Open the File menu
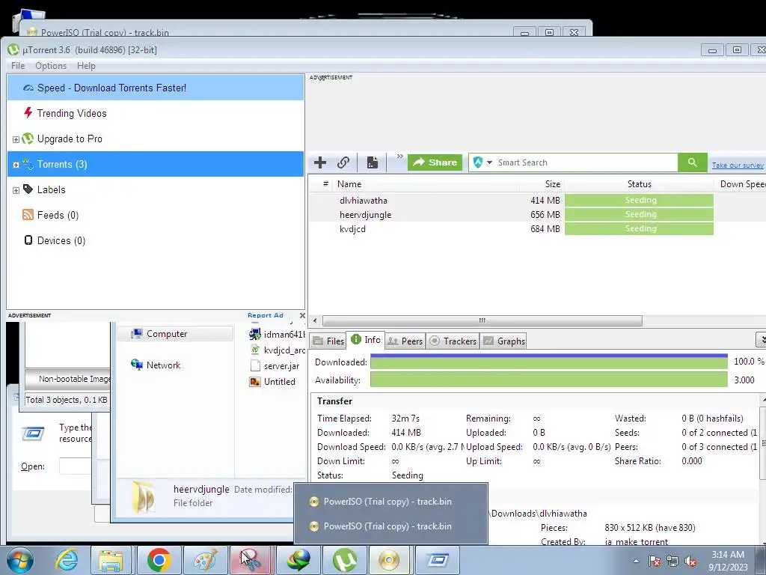This screenshot has height=575, width=766. pyautogui.click(x=18, y=66)
